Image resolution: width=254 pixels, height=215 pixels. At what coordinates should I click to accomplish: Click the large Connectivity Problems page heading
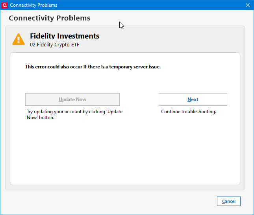pos(50,18)
